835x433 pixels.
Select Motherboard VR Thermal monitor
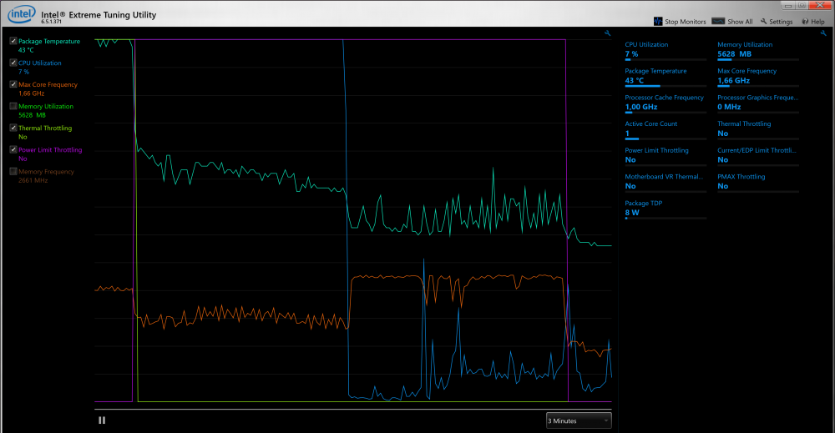[x=665, y=181]
